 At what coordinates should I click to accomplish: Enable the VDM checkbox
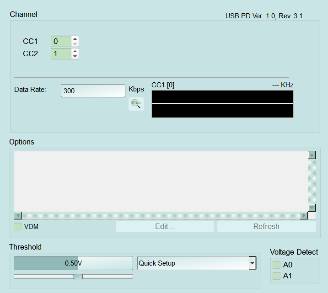coord(17,227)
